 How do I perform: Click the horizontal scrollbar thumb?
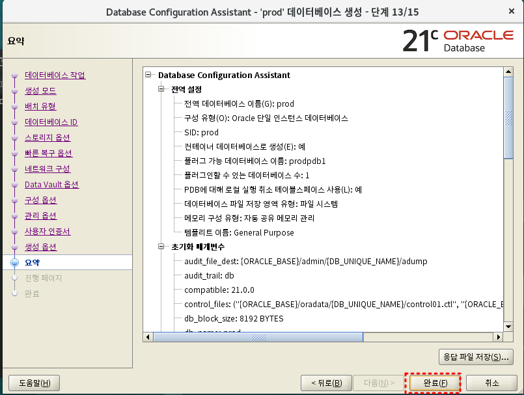click(258, 337)
